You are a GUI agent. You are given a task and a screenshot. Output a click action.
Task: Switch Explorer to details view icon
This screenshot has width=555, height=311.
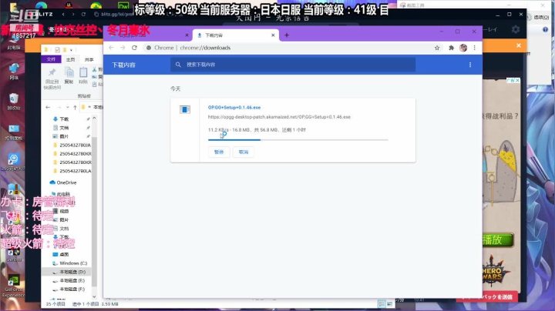pos(382,304)
